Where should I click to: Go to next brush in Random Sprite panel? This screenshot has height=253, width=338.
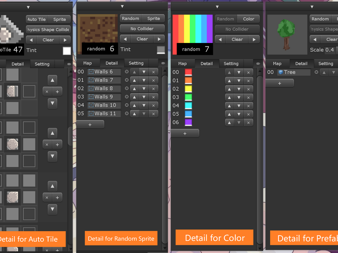tap(159, 39)
